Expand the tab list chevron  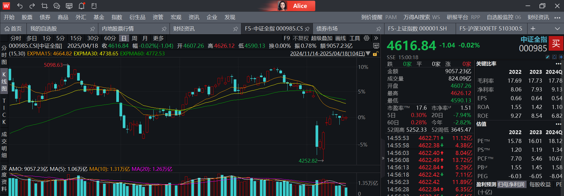pyautogui.click(x=557, y=29)
